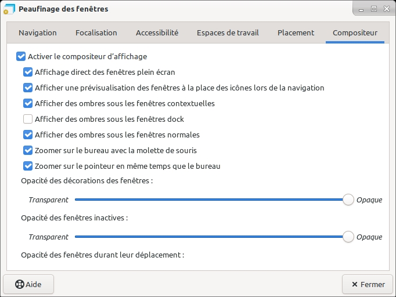The height and width of the screenshot is (297, 396).
Task: Toggle Activer le compositeur d'affichage checkbox
Action: coord(21,57)
